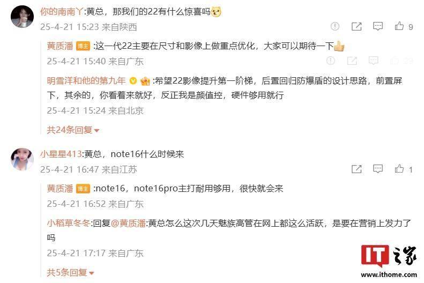Screen dimensions: 424x283
Task: Open 小稻草冬冬 username link
Action: (x=69, y=224)
